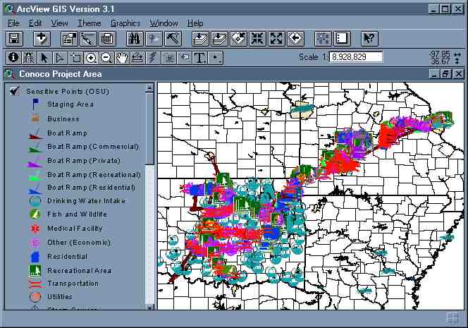Select the Identify tool
The height and width of the screenshot is (328, 468).
click(13, 58)
